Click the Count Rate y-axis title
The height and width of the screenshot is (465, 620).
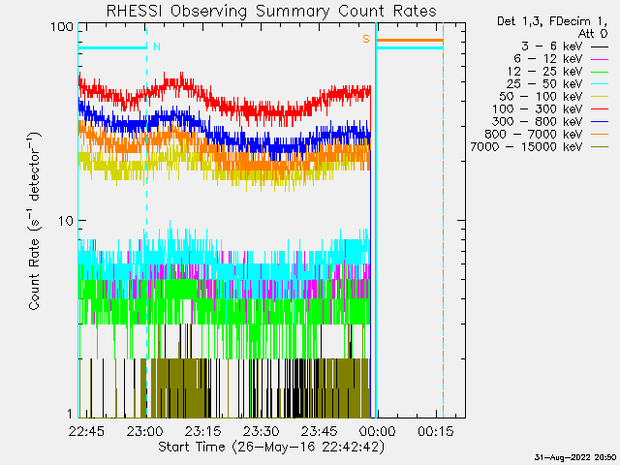(x=35, y=221)
